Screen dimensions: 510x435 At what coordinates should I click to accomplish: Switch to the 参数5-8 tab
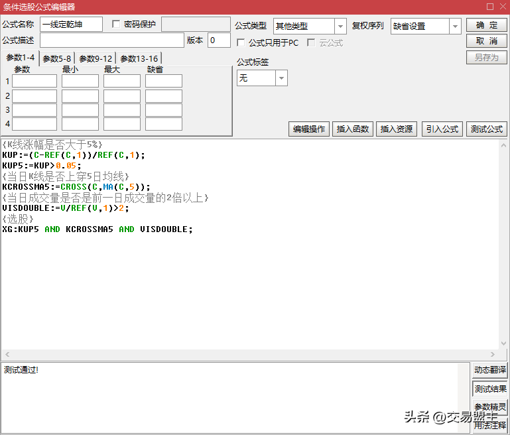pos(57,58)
